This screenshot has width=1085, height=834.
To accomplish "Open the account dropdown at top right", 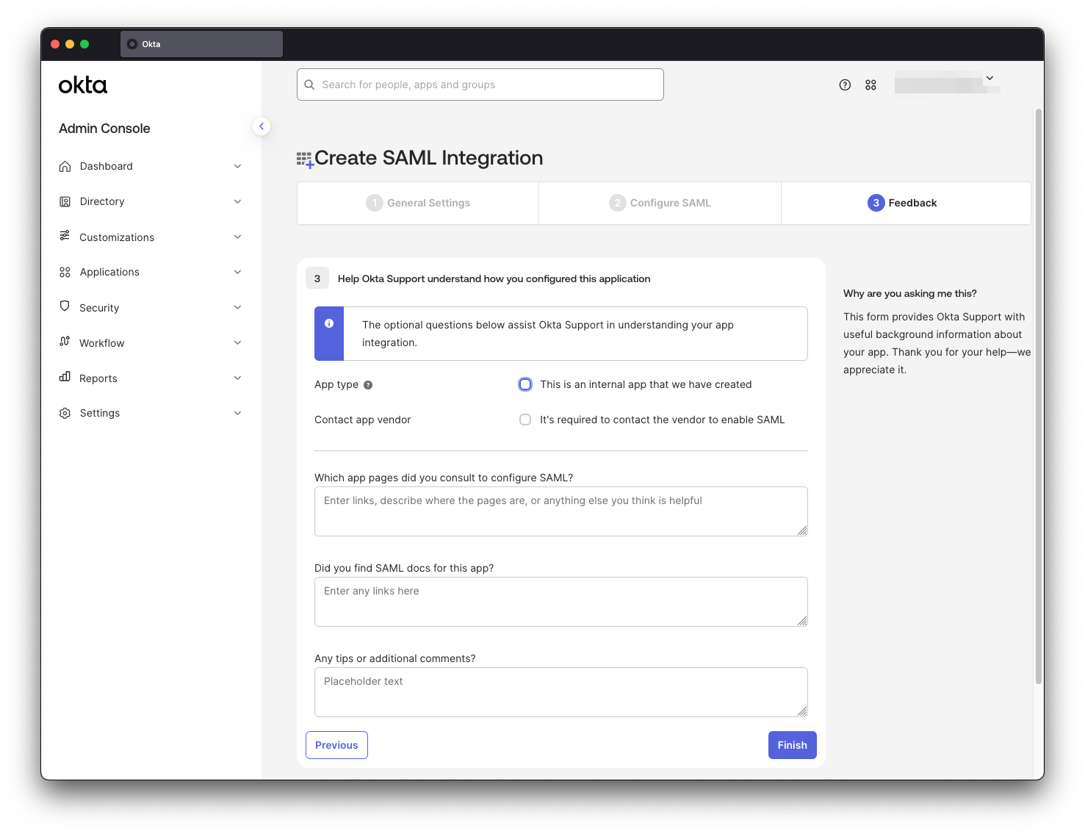I will (x=990, y=77).
